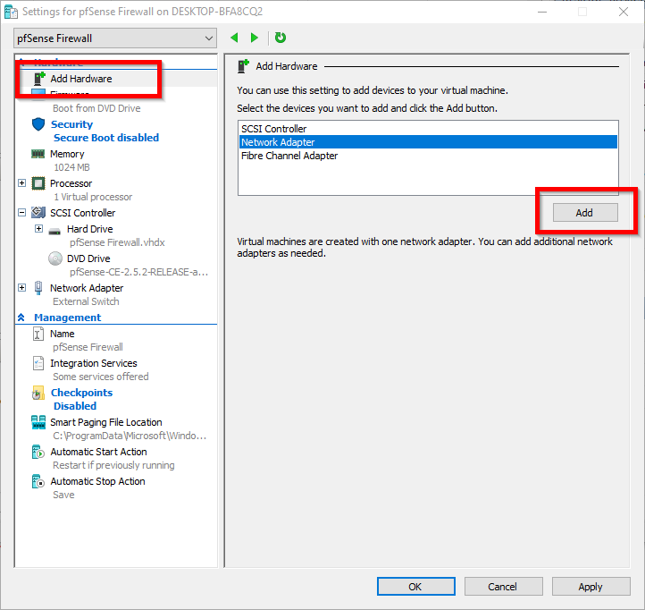Click the green forward navigation arrow
Screen dimensions: 645x610
tap(255, 38)
